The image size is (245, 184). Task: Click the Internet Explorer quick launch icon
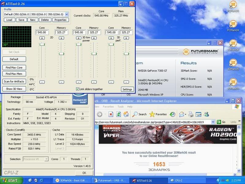(x=41, y=180)
